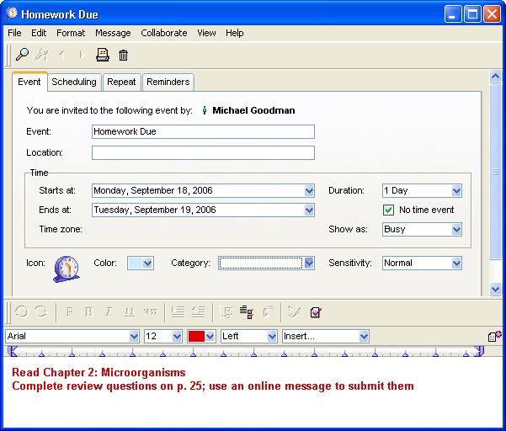Screen dimensions: 506x431
Task: Click the light blue event Color swatch
Action: point(136,263)
